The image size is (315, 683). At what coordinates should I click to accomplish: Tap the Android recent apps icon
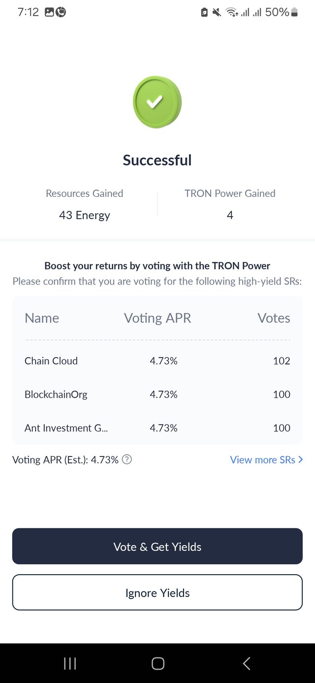coord(70,663)
